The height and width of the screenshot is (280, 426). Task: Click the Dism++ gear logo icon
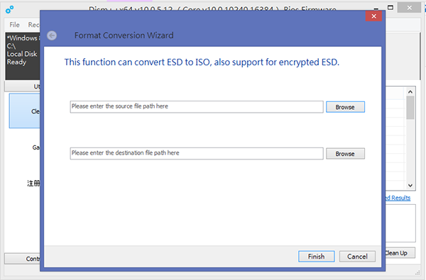[x=9, y=10]
